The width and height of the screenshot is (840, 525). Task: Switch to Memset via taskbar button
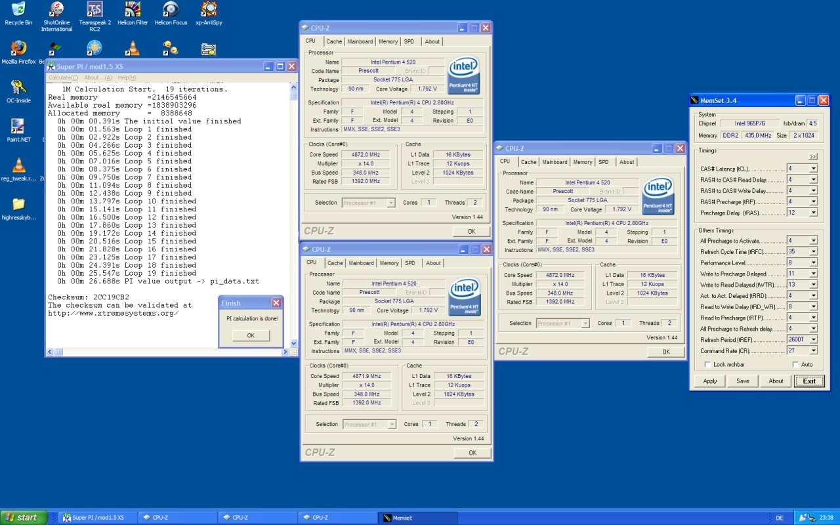pyautogui.click(x=417, y=518)
